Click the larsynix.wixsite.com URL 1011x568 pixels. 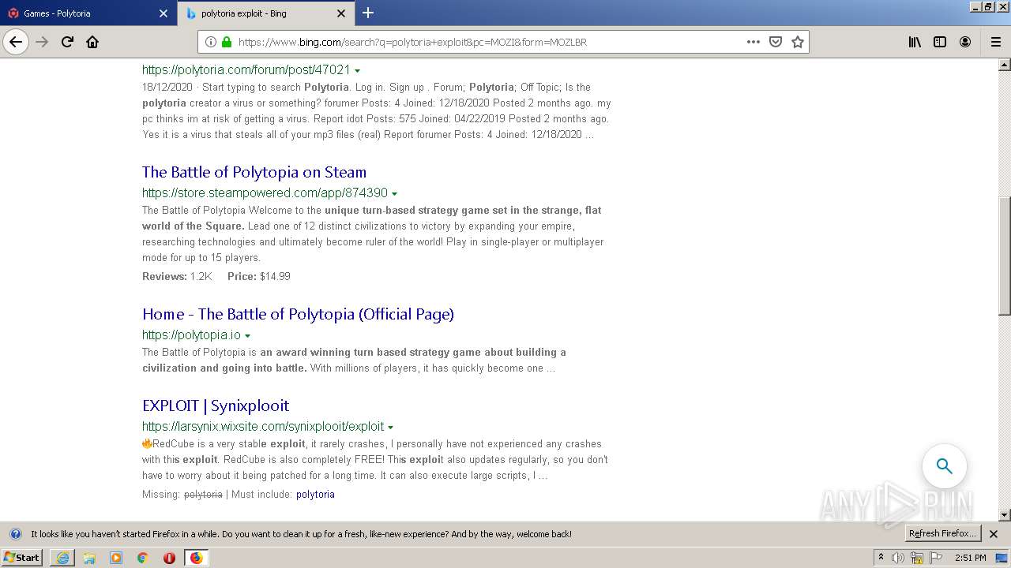point(263,427)
